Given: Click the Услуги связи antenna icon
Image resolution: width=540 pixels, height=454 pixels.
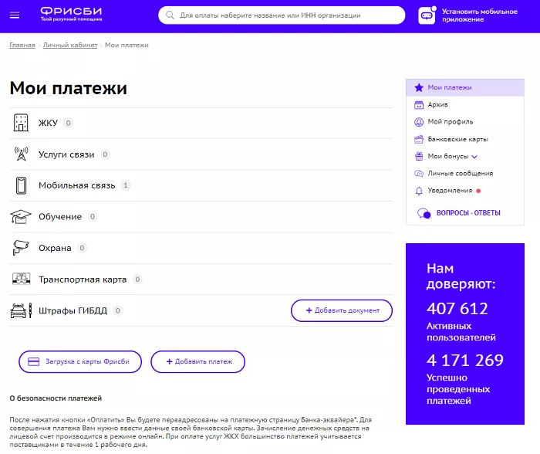Looking at the screenshot, I should (x=21, y=154).
